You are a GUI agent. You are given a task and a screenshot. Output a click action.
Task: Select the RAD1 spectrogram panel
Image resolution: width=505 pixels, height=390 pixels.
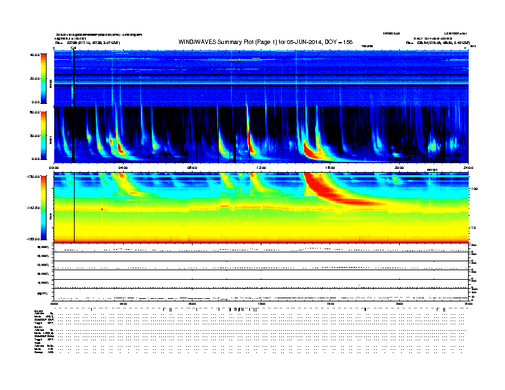[261, 134]
